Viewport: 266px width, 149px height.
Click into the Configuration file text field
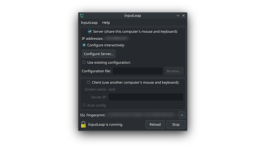[138, 71]
